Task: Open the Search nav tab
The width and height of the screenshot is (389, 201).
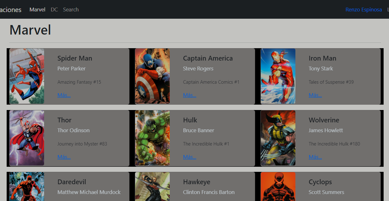Action: 71,10
